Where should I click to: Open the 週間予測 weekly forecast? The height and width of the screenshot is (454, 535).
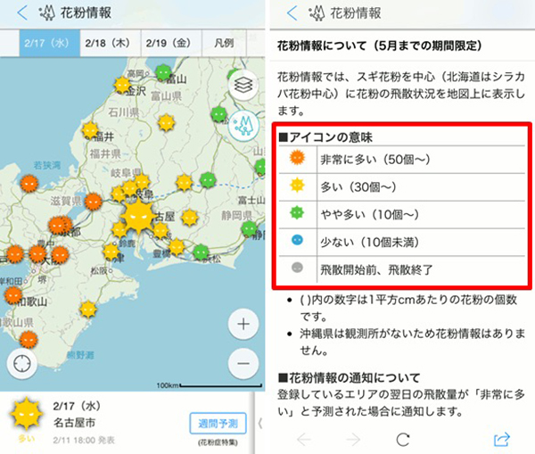tap(218, 423)
